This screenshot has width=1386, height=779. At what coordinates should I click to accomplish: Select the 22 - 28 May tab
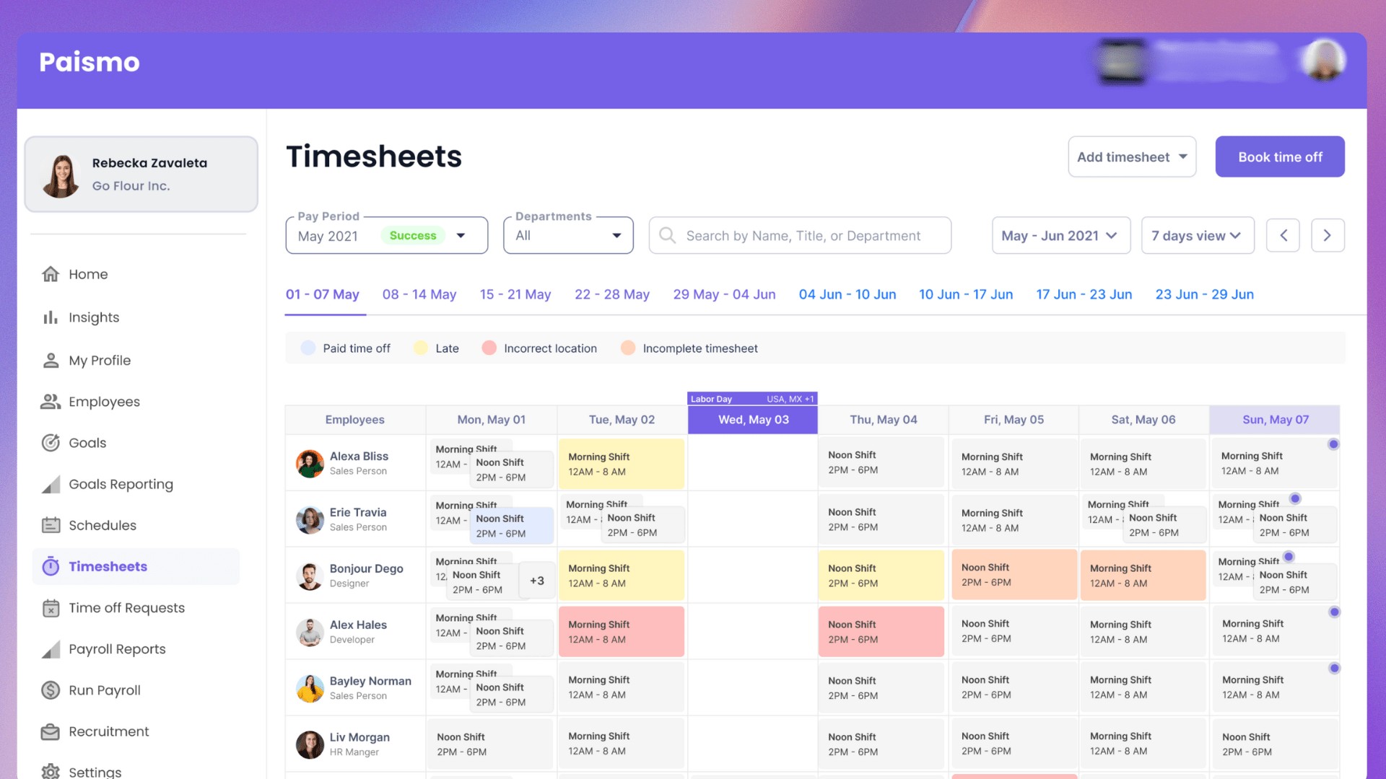[611, 294]
